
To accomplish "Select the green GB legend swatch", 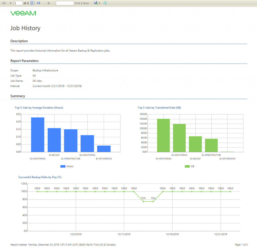I will coord(187,166).
